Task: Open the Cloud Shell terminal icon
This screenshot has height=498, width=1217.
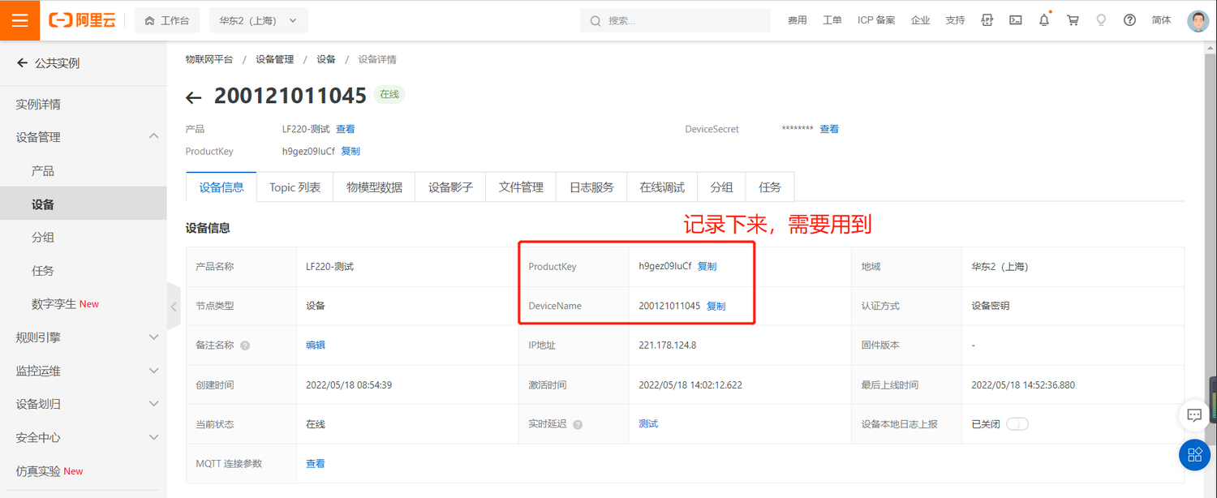Action: (x=1015, y=20)
